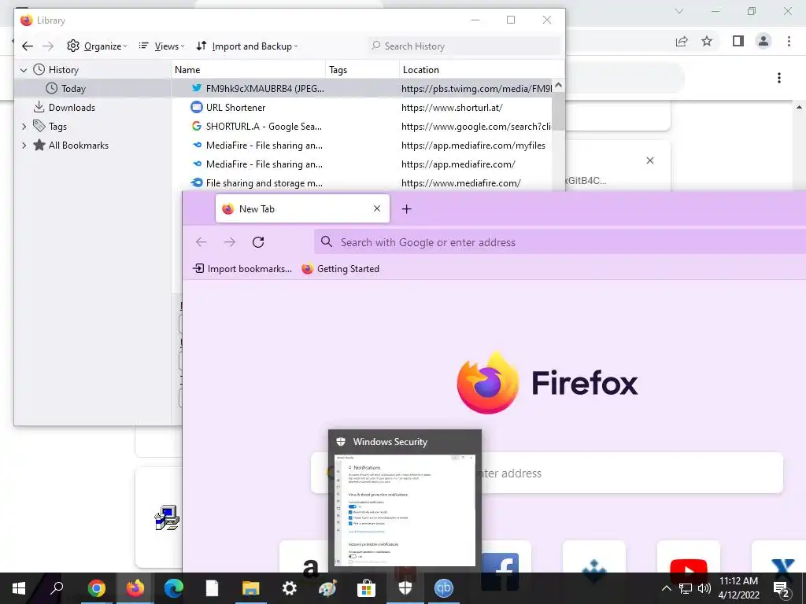Open Getting Started bookmark
This screenshot has height=604, width=806.
[x=341, y=269]
